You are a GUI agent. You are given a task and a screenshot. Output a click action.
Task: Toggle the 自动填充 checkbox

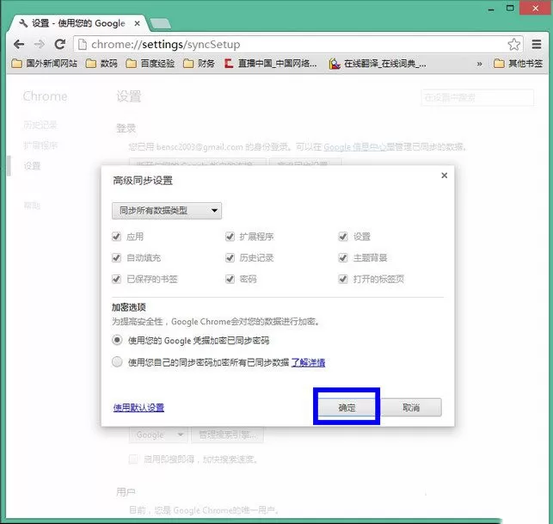click(x=116, y=257)
